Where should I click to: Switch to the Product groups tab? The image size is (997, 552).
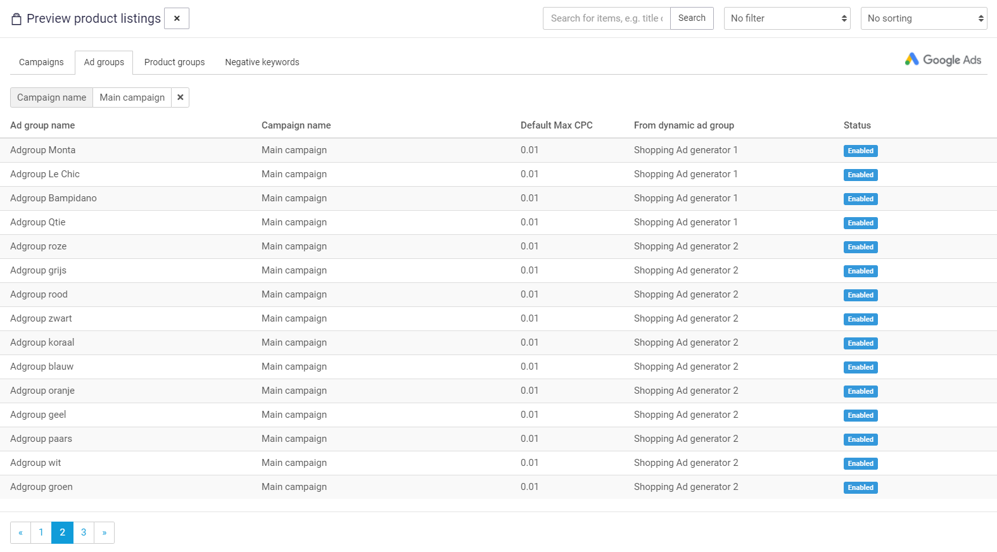click(174, 62)
